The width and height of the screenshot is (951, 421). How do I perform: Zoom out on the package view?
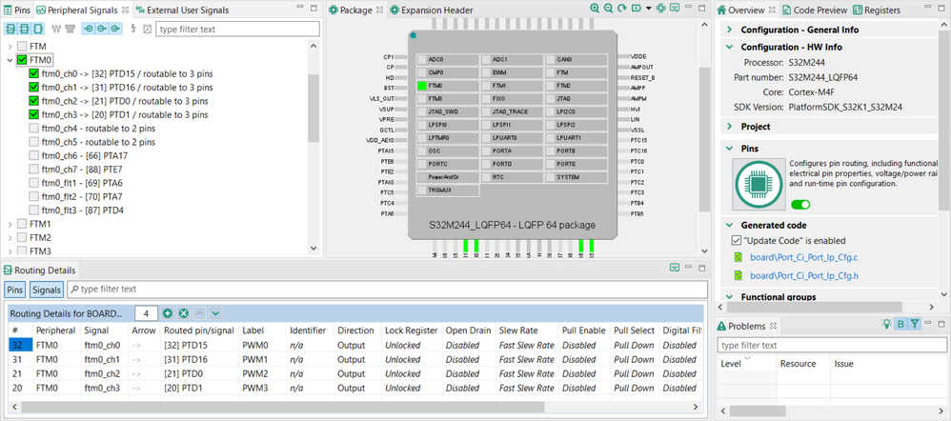point(608,9)
